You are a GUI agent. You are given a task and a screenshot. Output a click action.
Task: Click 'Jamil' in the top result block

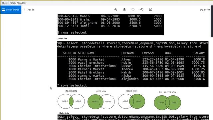click(x=85, y=26)
